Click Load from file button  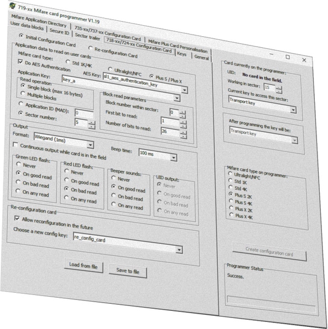83,265
